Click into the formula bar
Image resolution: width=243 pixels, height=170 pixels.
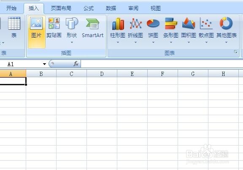(x=162, y=64)
